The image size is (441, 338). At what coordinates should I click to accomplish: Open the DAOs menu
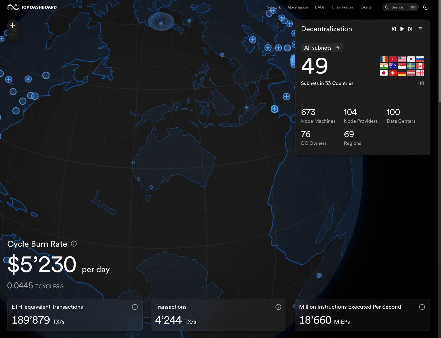(320, 7)
